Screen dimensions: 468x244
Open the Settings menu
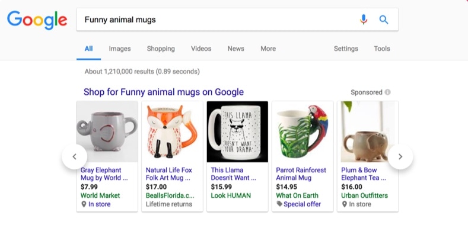pos(346,49)
